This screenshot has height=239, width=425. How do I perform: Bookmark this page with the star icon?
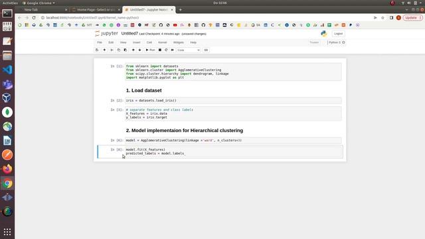382,18
